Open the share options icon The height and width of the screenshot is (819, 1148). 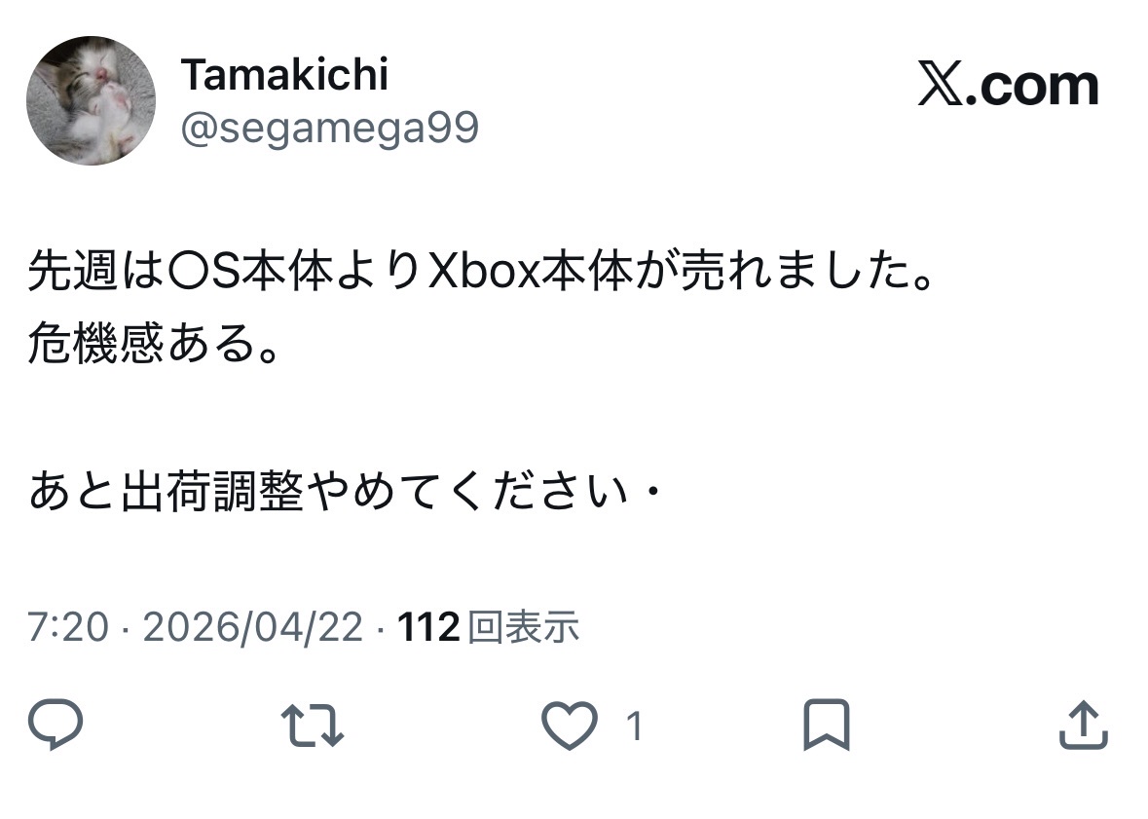1083,726
